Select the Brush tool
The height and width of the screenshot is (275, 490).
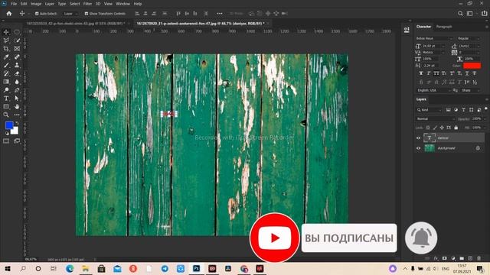click(6, 65)
